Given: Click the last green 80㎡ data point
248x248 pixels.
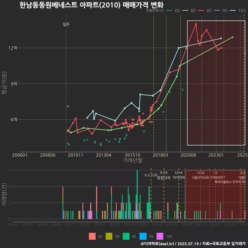Looking at the screenshot, I should 233,37.
